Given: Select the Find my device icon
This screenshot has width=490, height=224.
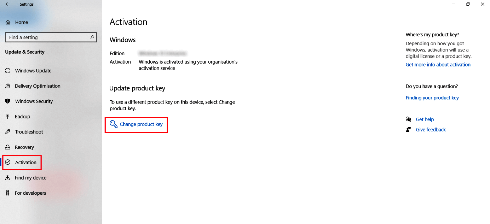Looking at the screenshot, I should (8, 178).
